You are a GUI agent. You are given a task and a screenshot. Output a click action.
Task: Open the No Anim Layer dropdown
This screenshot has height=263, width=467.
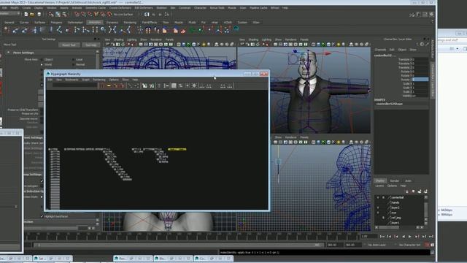pos(377,245)
